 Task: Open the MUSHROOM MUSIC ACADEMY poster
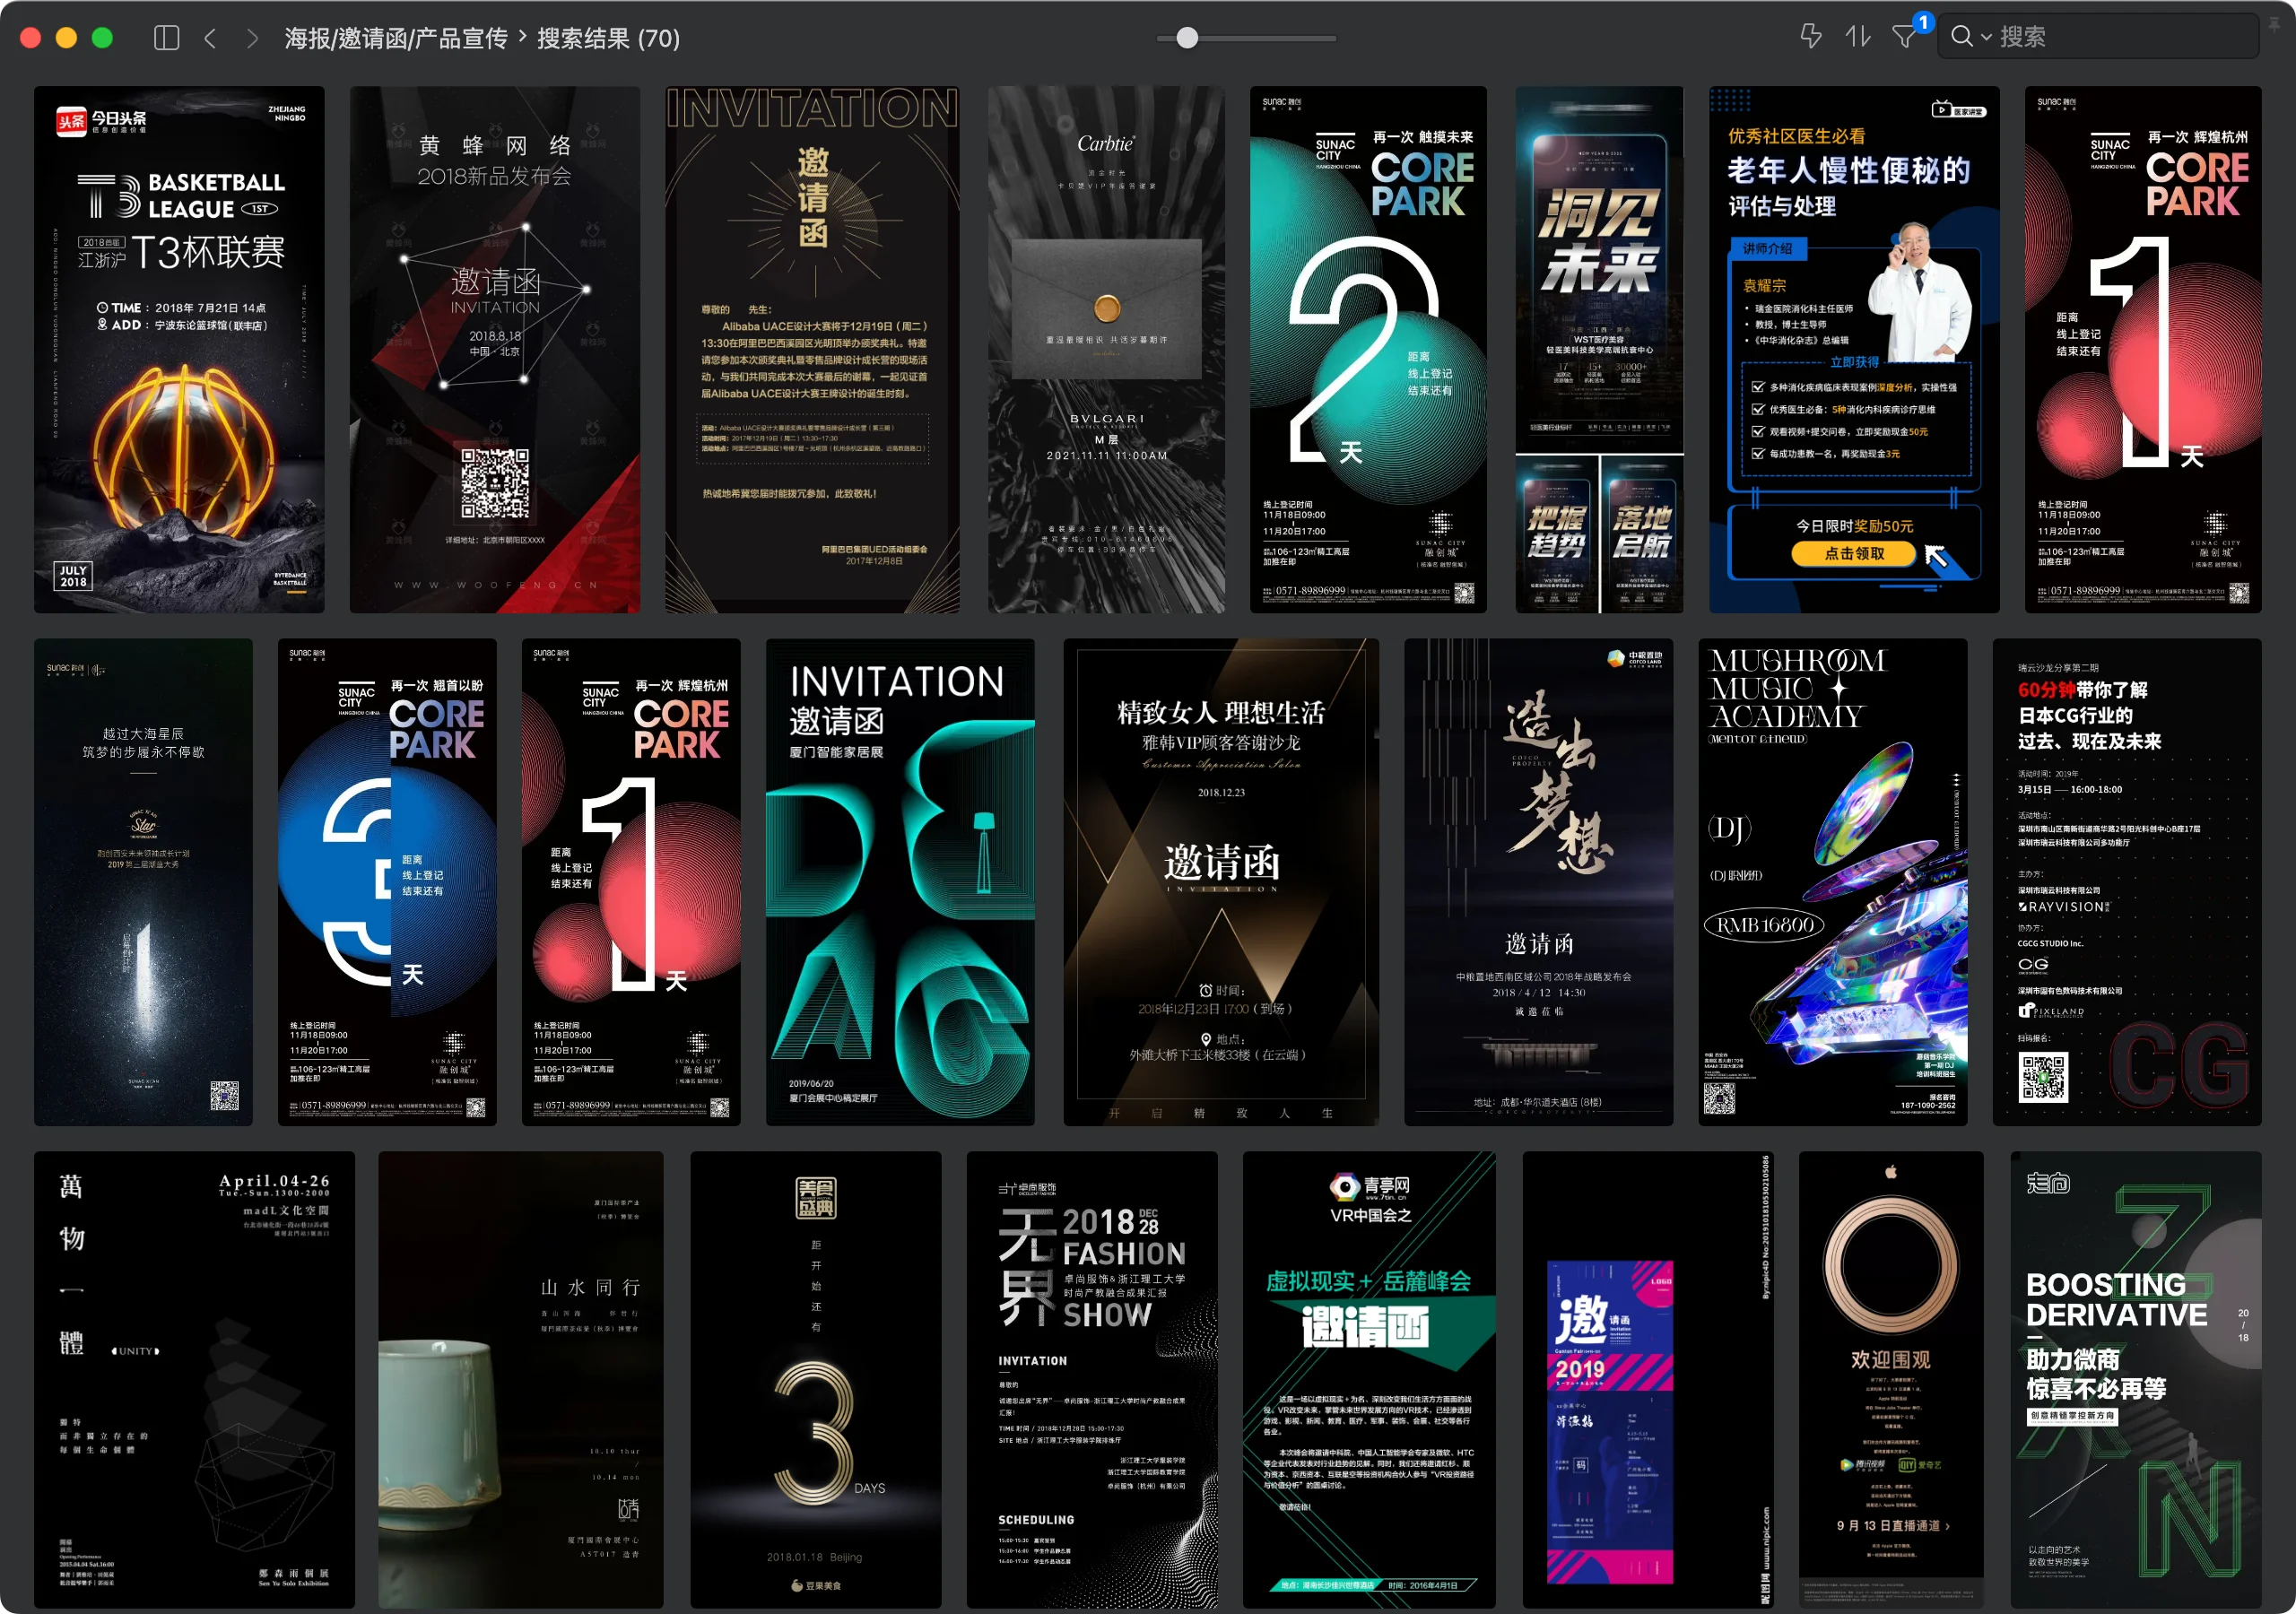1833,882
